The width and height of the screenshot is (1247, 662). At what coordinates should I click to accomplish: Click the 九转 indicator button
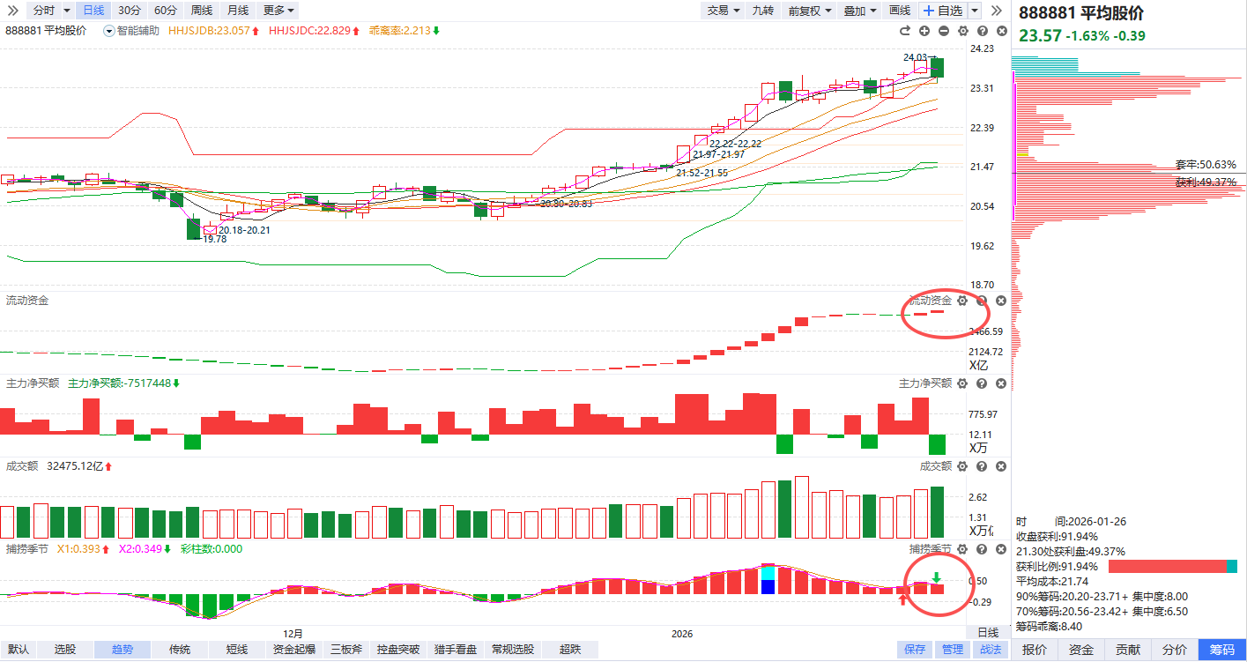pos(762,11)
